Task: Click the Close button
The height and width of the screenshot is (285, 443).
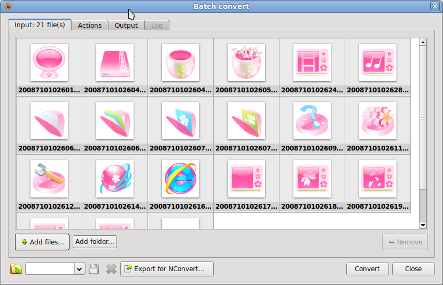Action: (x=413, y=269)
